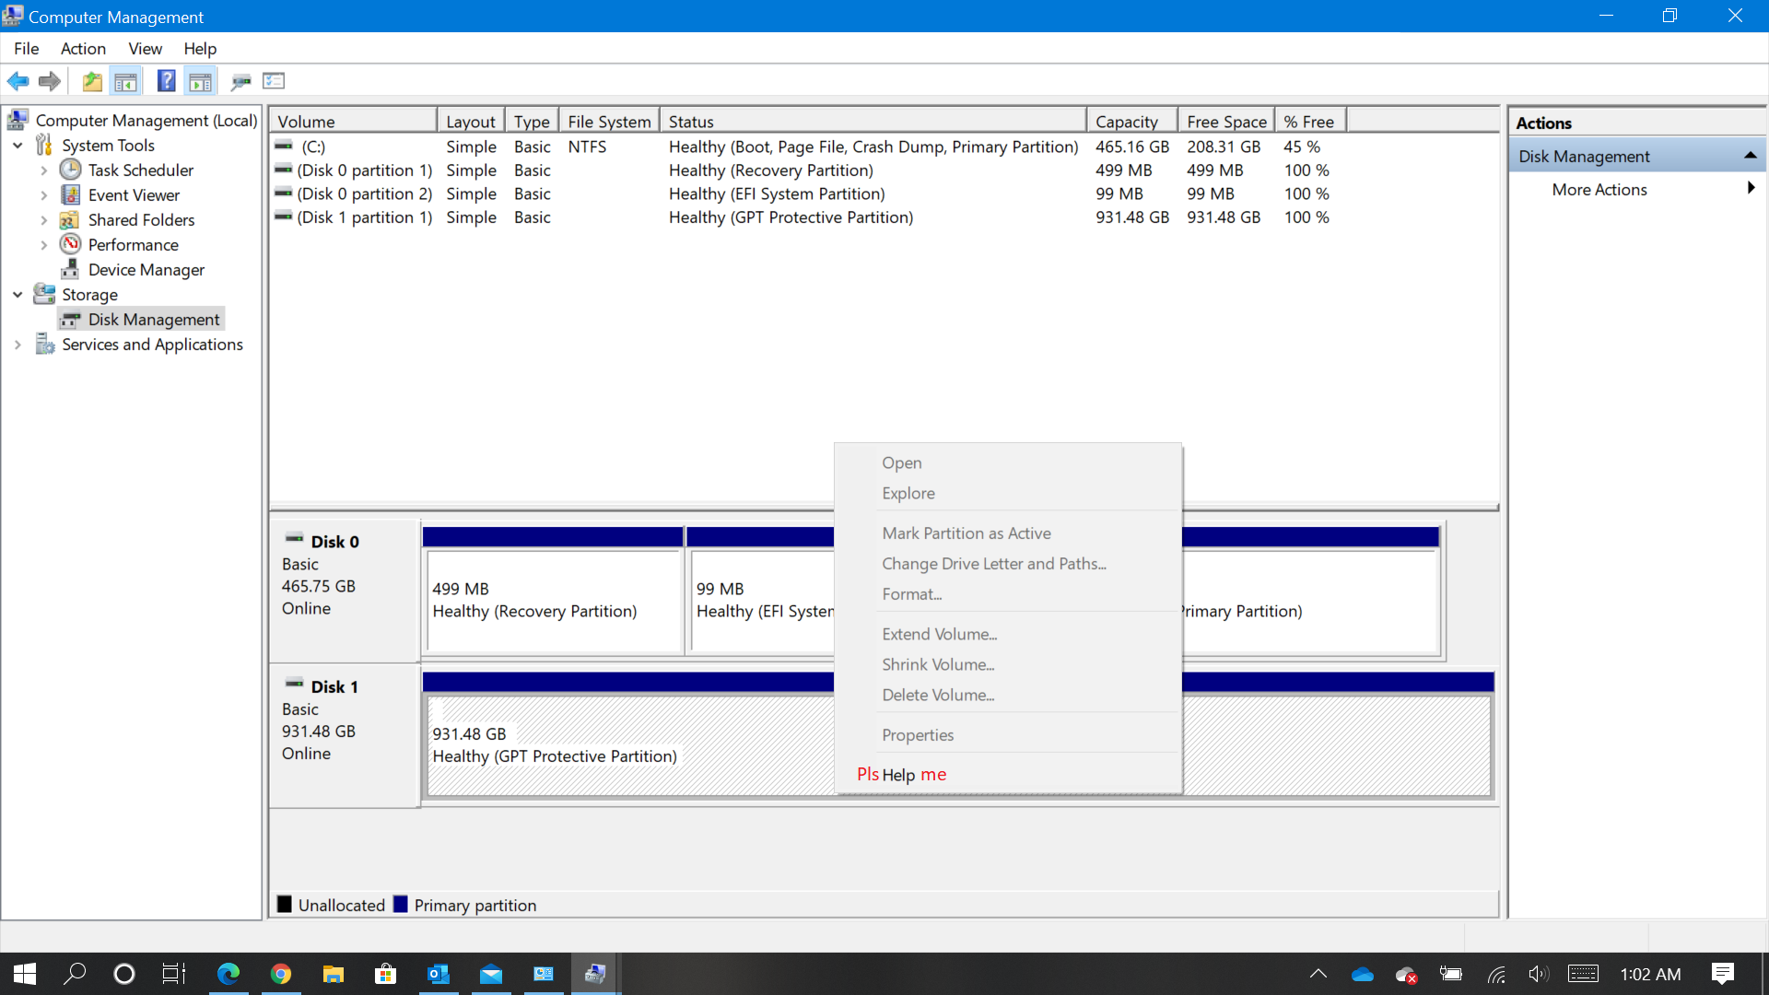Select the (Disk 0 partition 2) row
Screen dimensions: 1769x995
[x=802, y=193]
